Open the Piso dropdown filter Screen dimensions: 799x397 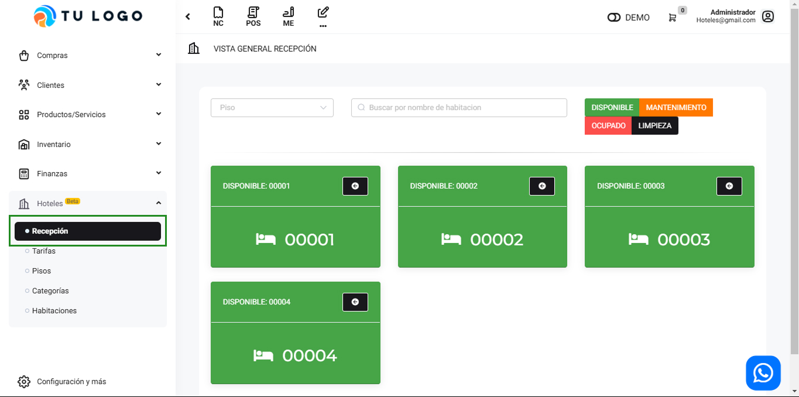[272, 108]
